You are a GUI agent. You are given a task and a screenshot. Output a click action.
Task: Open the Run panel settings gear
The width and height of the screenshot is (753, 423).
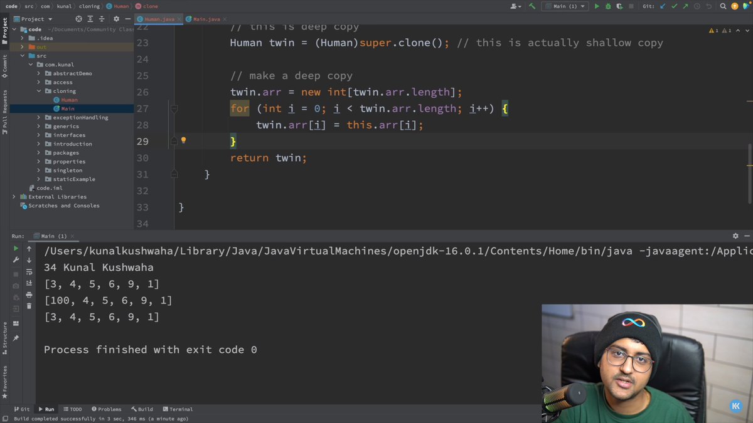pos(735,236)
